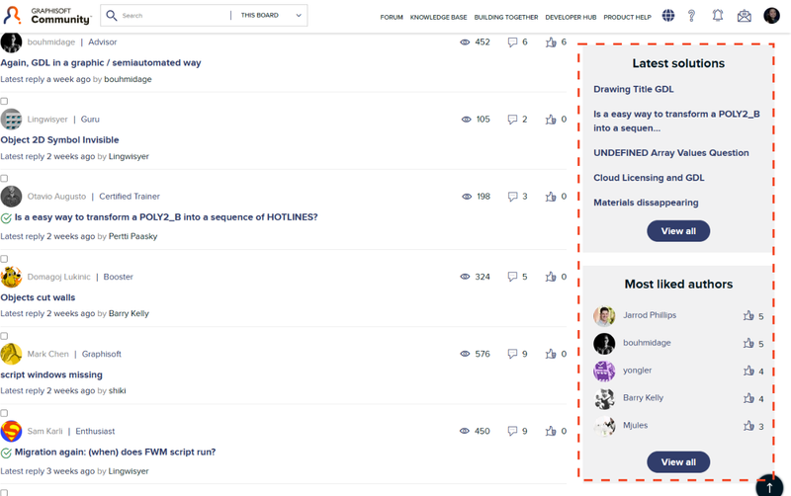Open bouhmidage's profile in Most liked authors
This screenshot has height=496, width=791.
pyautogui.click(x=647, y=343)
